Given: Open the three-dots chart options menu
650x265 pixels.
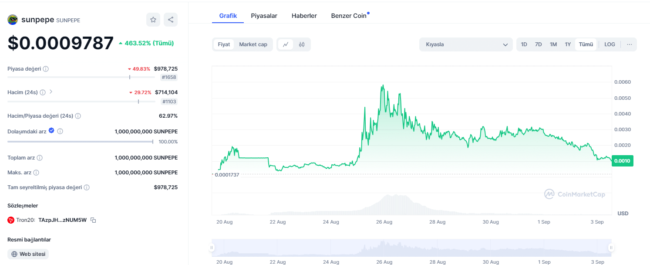Looking at the screenshot, I should [630, 44].
